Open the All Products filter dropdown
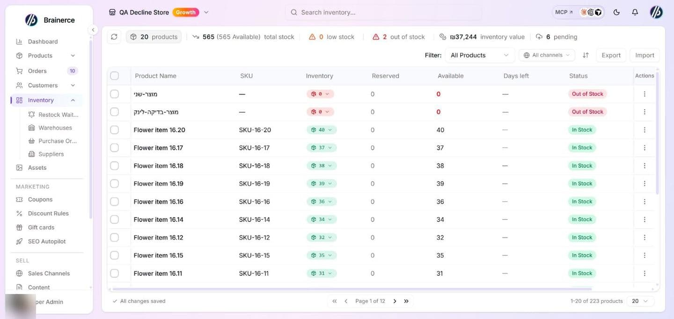Image resolution: width=674 pixels, height=319 pixels. pyautogui.click(x=480, y=55)
